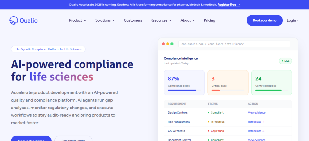Click the CAPA Process requirement name
This screenshot has width=309, height=141.
(176, 131)
